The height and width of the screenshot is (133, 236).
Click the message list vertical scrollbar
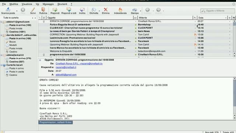[234, 38]
